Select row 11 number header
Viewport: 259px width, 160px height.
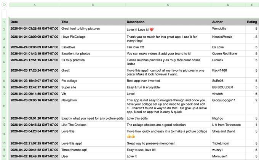[4, 106]
